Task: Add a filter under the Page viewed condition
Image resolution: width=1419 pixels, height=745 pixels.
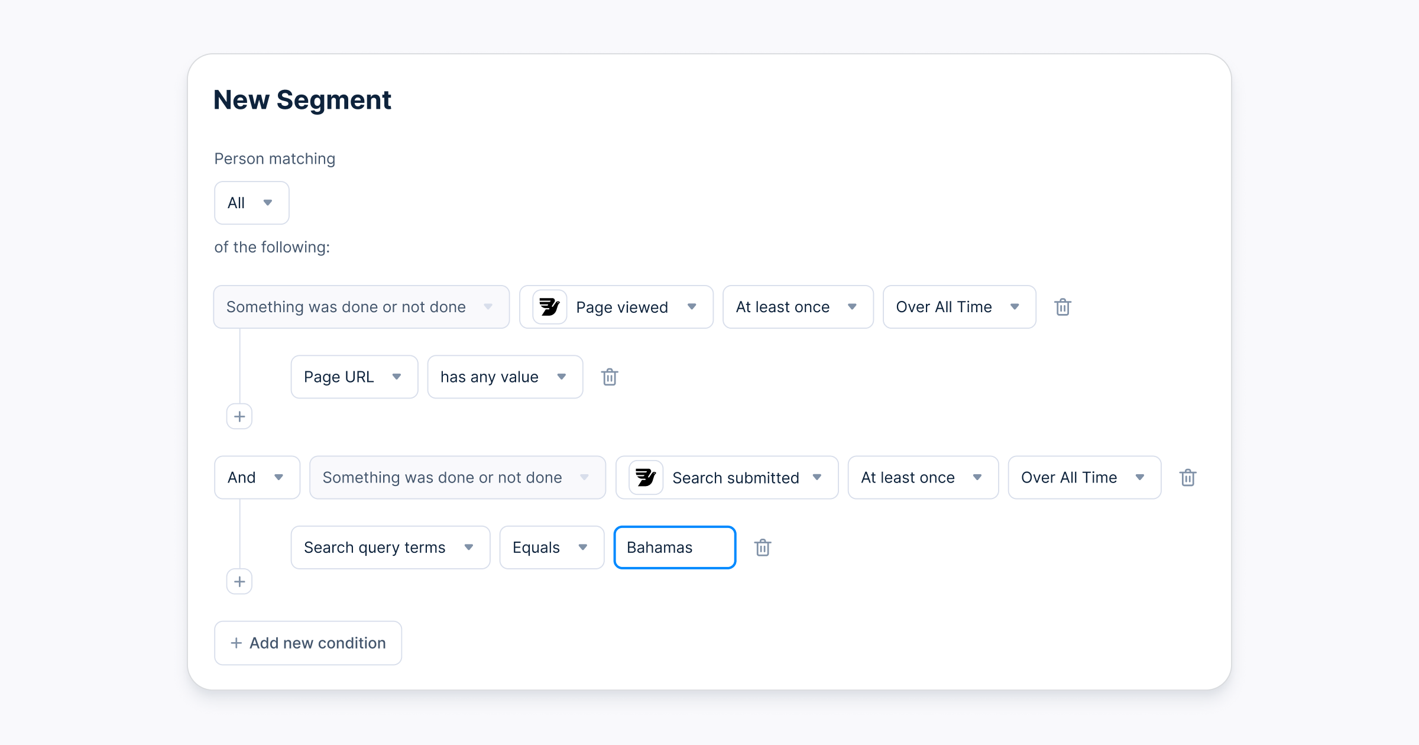Action: [x=239, y=417]
